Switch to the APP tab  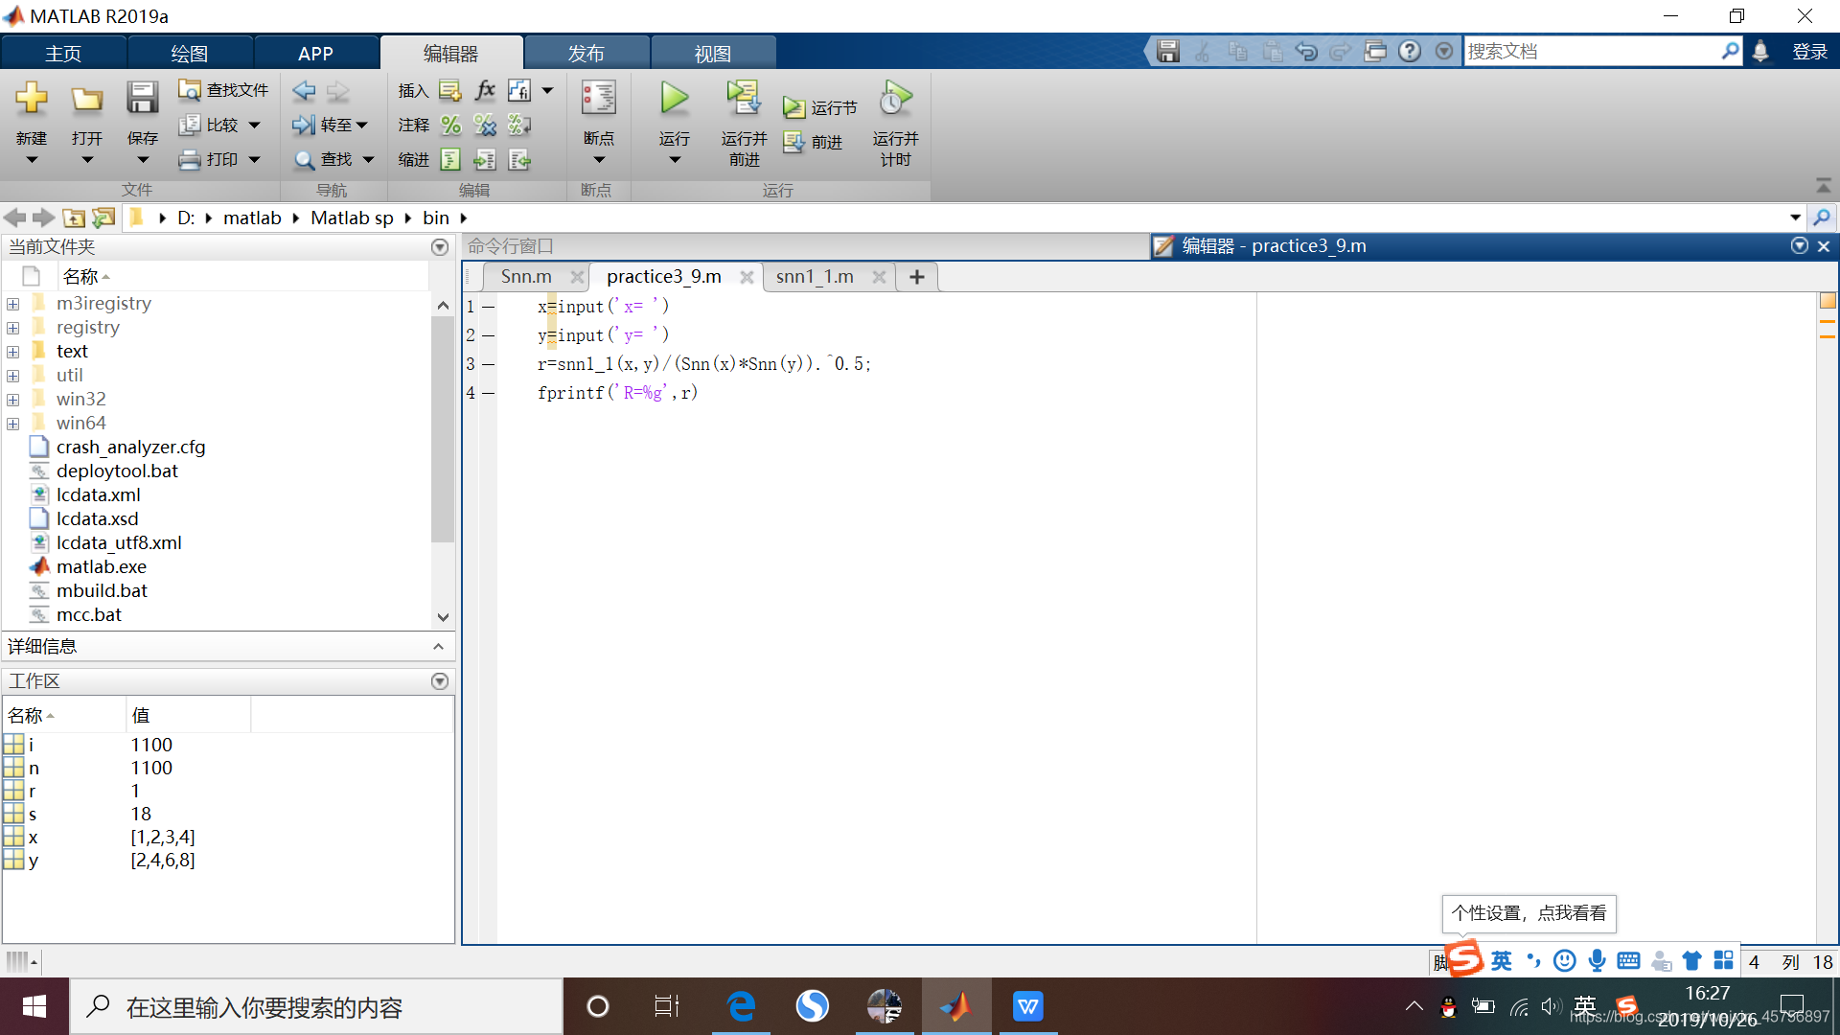pos(315,54)
